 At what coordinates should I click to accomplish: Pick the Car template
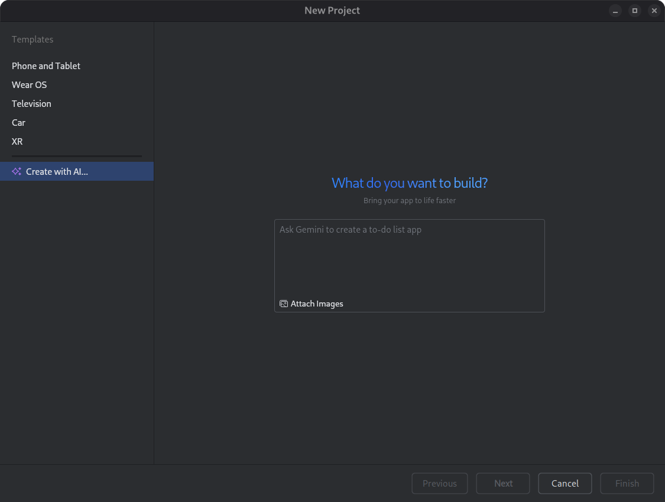[18, 122]
